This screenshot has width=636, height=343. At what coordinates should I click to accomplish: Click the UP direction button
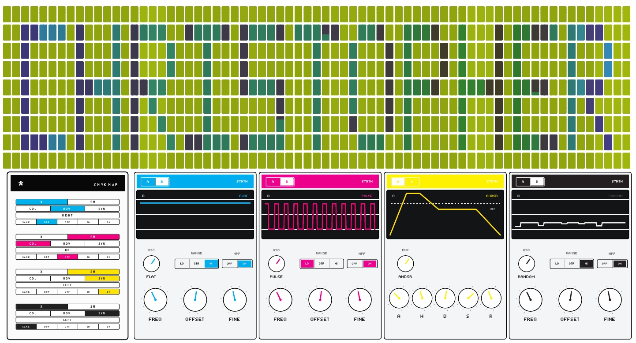(x=67, y=250)
